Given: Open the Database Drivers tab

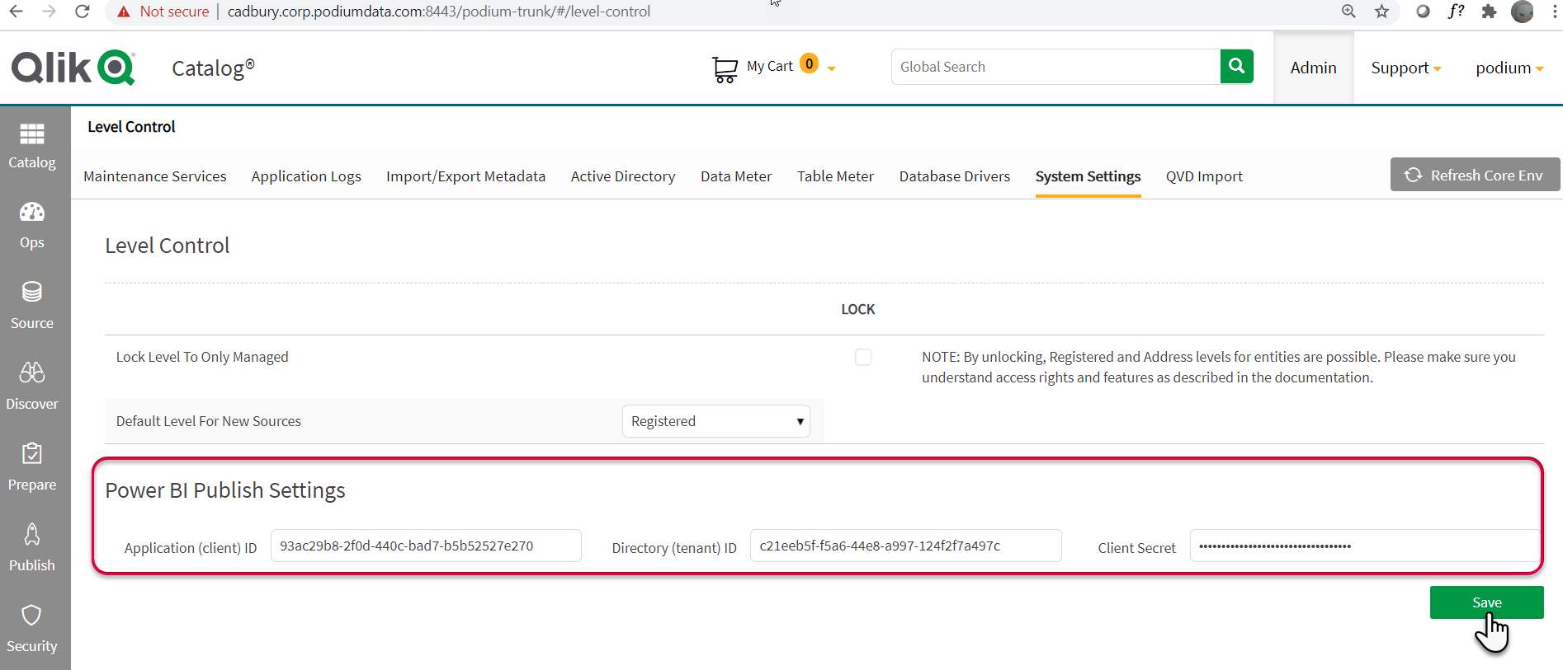Looking at the screenshot, I should pyautogui.click(x=955, y=176).
